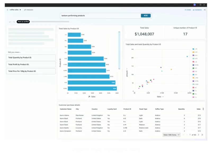Open the amount y-axis chevron on scatter plot
Viewport: 212px width, 159px height.
click(x=127, y=69)
